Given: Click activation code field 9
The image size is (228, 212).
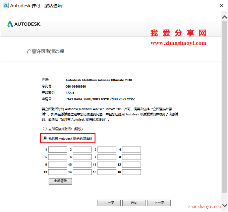Looking at the screenshot, I should (58, 165).
